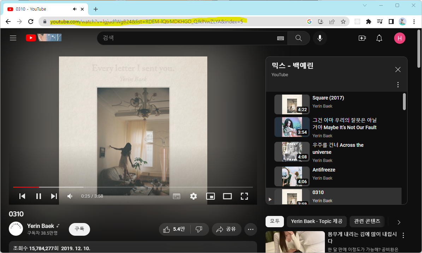The height and width of the screenshot is (253, 422).
Task: Mute the video player volume
Action: [70, 196]
